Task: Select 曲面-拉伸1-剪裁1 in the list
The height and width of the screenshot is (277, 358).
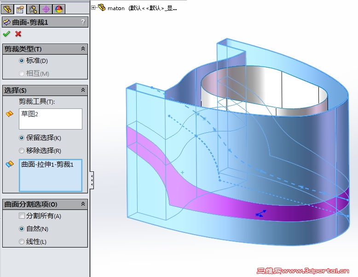Action: click(47, 164)
